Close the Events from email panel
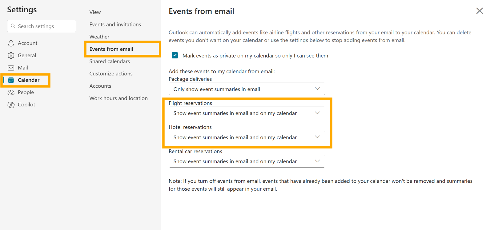The image size is (490, 230). click(479, 11)
